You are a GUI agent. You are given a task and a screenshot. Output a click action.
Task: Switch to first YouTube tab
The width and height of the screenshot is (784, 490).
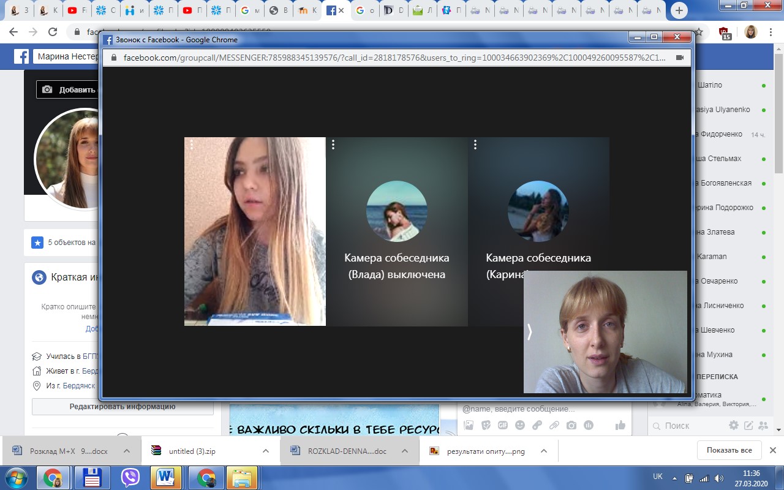[77, 10]
